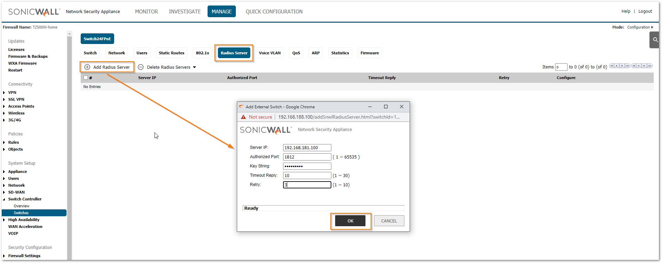Click the Logout link in the header
662x263 pixels.
point(645,11)
